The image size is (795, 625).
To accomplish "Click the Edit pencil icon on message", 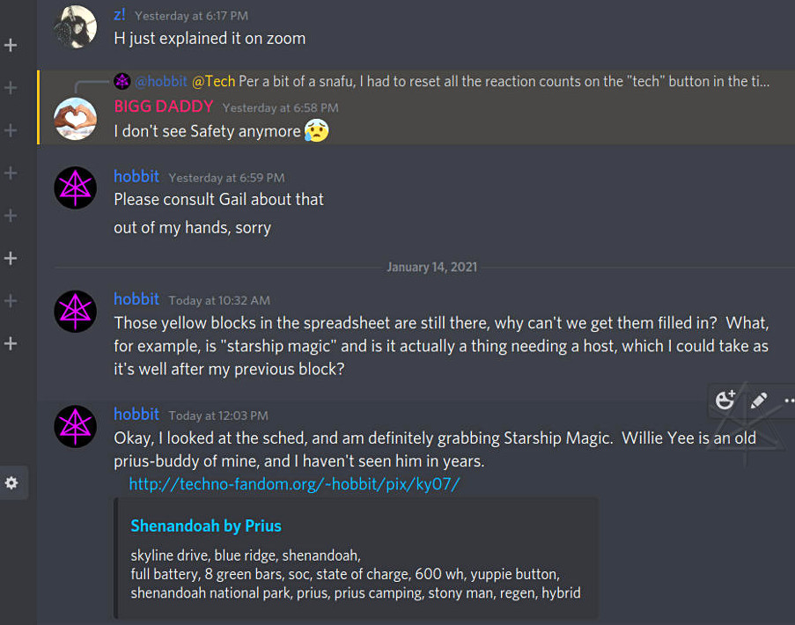I will pyautogui.click(x=759, y=401).
